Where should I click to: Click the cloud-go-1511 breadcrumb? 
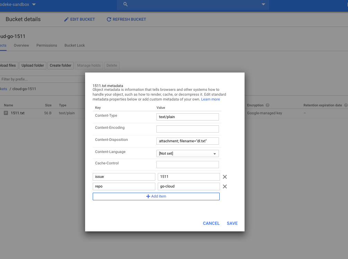pos(24,89)
